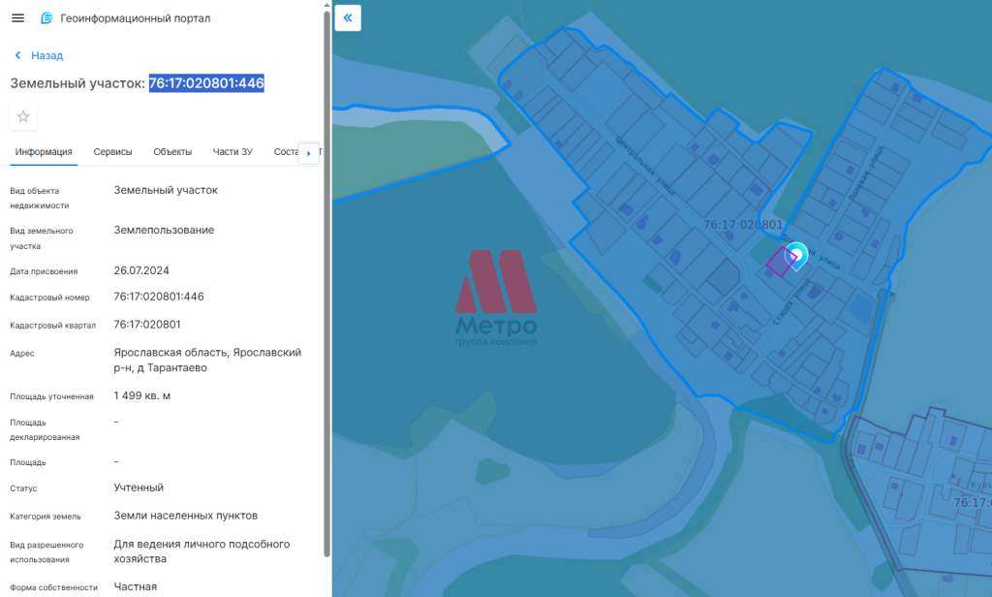The height and width of the screenshot is (597, 992).
Task: Select the Части ЗУ tab
Action: (x=232, y=152)
